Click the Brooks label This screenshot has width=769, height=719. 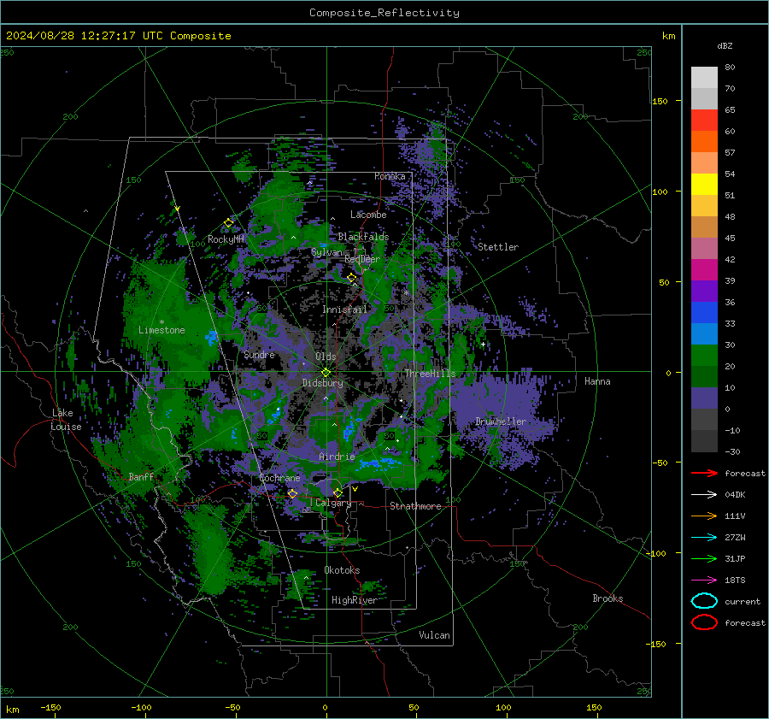[608, 598]
